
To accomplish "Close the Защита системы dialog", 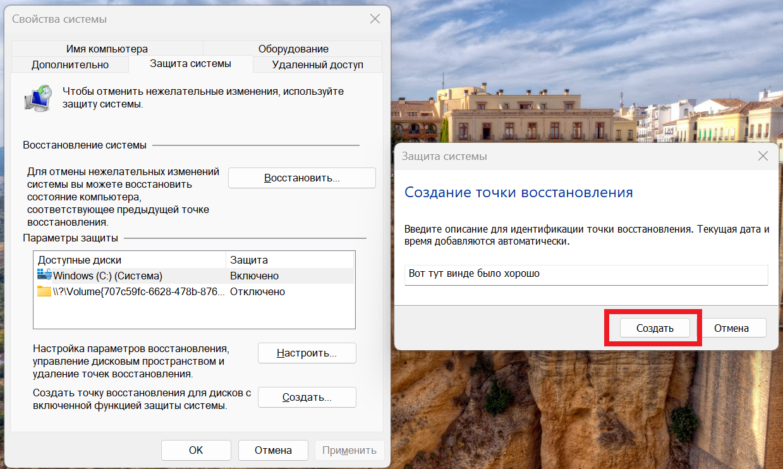I will (x=763, y=156).
